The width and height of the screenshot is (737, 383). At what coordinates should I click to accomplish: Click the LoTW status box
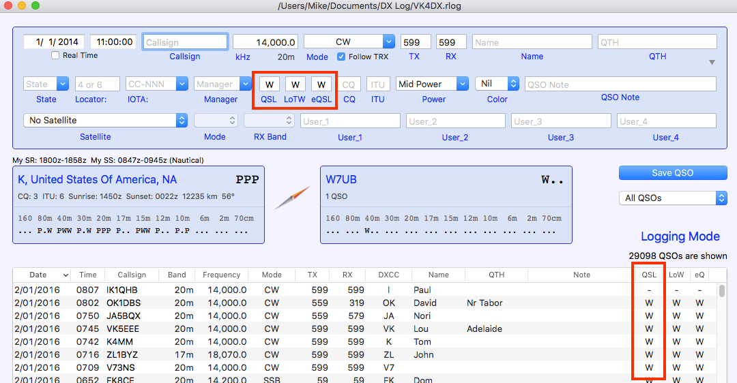[x=295, y=85]
